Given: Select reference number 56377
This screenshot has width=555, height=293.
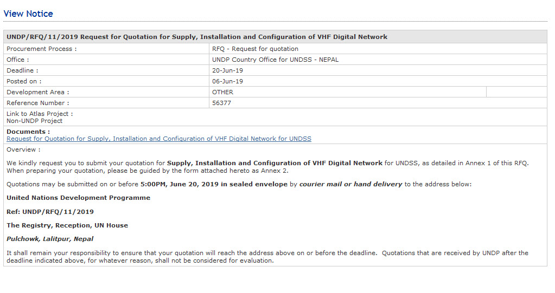Looking at the screenshot, I should pos(221,103).
